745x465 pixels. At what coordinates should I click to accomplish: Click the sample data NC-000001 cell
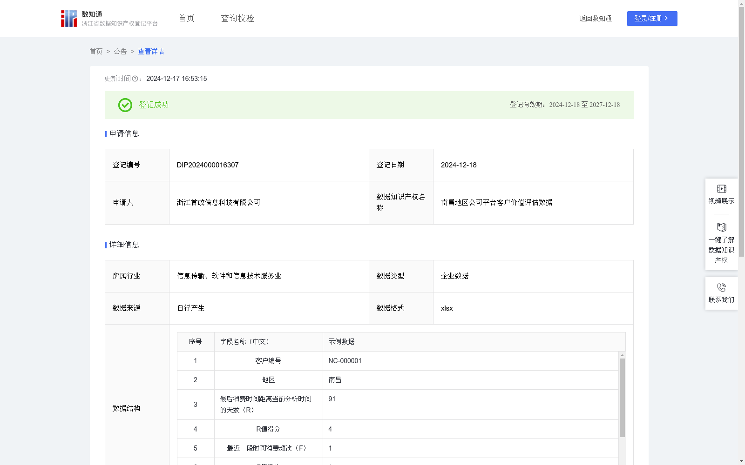(x=345, y=360)
